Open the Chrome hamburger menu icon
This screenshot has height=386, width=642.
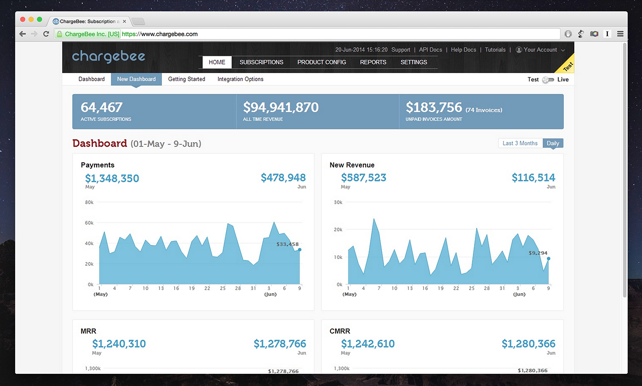pyautogui.click(x=620, y=34)
